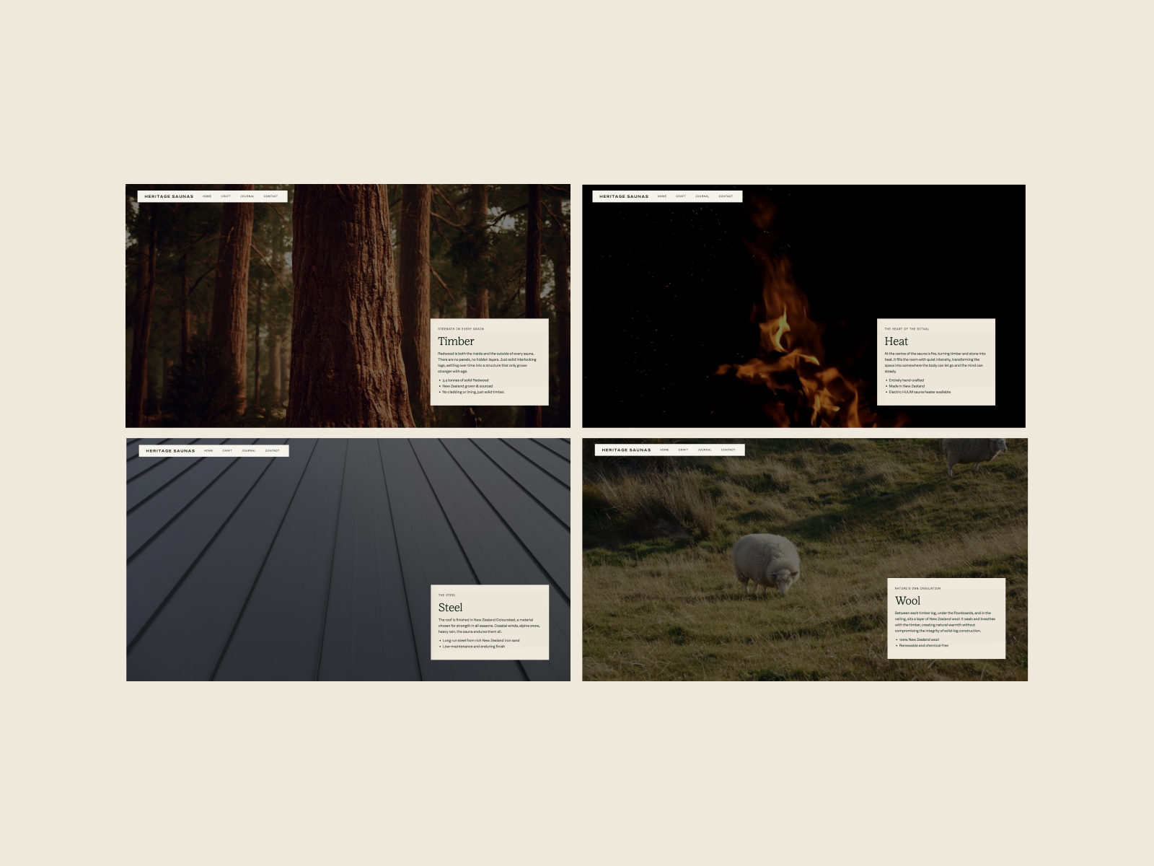Click the grazing sheep in the Wool photo
The width and height of the screenshot is (1154, 866).
[766, 564]
